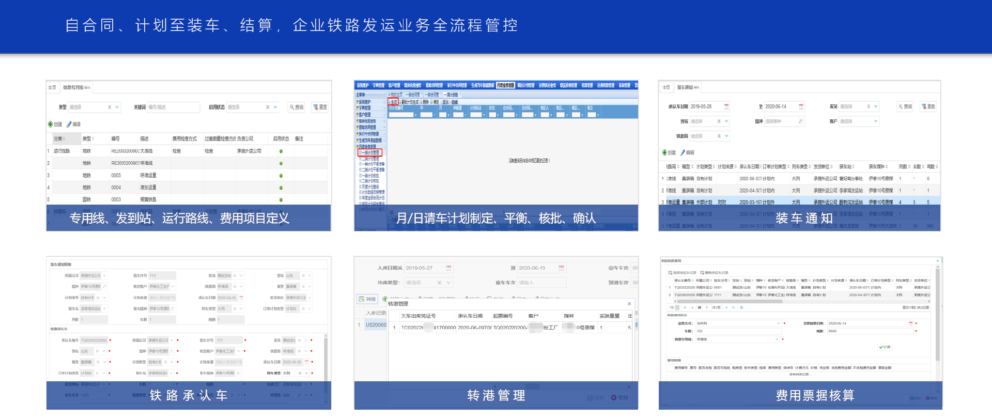Click the 煤种 selection lookup icon
992x419 pixels.
coord(800,121)
